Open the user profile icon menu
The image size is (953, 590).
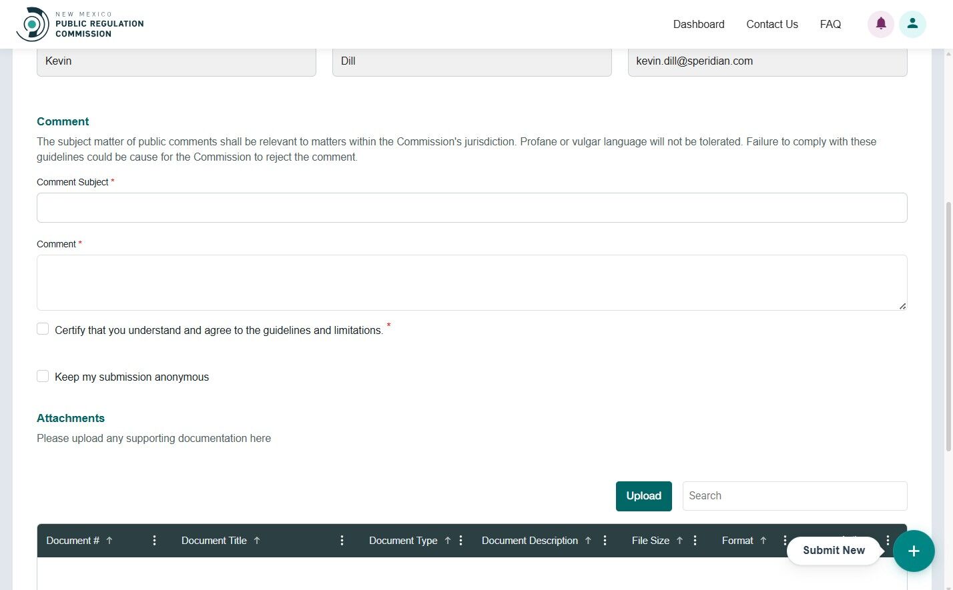(x=912, y=24)
